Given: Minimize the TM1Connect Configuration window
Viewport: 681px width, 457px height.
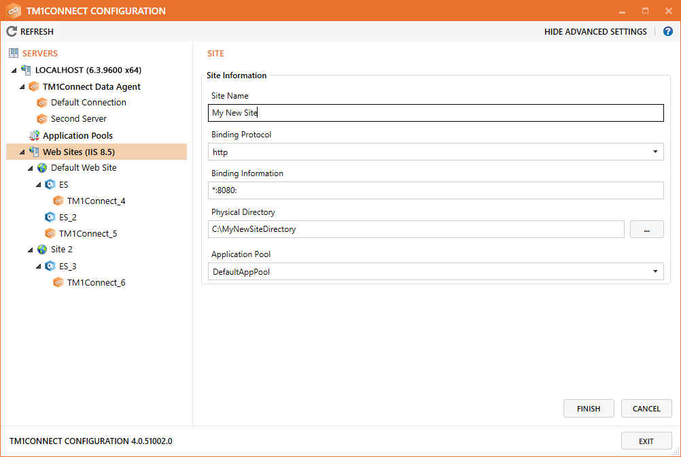Looking at the screenshot, I should (x=622, y=12).
